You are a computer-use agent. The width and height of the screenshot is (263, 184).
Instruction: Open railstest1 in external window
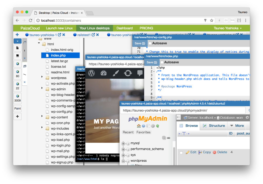93,35
